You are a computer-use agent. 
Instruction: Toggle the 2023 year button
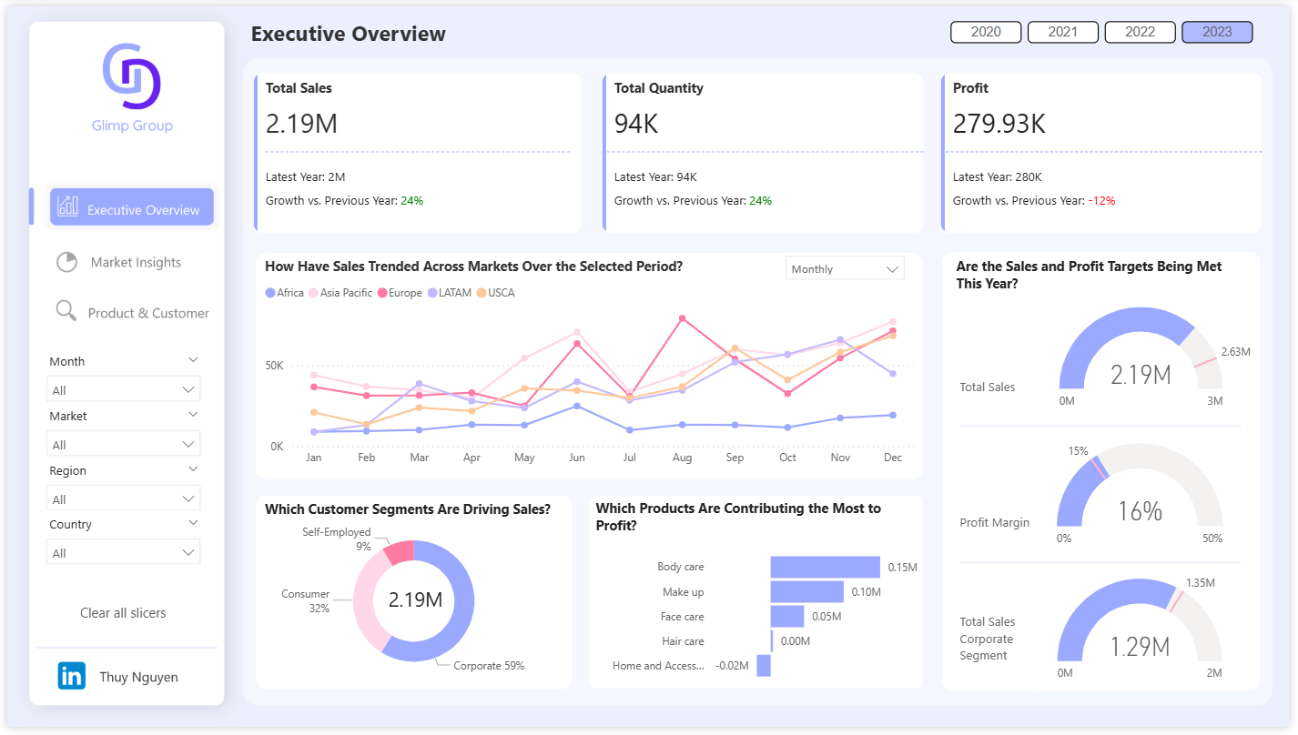(x=1217, y=32)
